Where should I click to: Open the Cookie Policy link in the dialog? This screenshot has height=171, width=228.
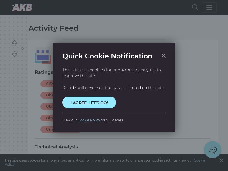[x=89, y=120]
